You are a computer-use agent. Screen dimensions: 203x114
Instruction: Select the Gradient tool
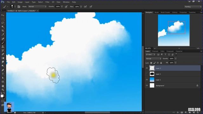click(x=3, y=58)
